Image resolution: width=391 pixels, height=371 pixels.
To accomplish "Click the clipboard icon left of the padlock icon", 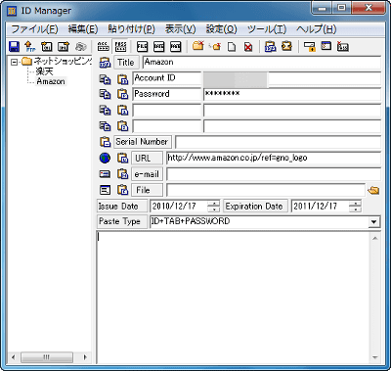I will [x=286, y=46].
